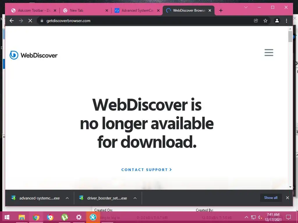Open the driver_booster_set....exe download
The width and height of the screenshot is (298, 223).
[x=104, y=198]
